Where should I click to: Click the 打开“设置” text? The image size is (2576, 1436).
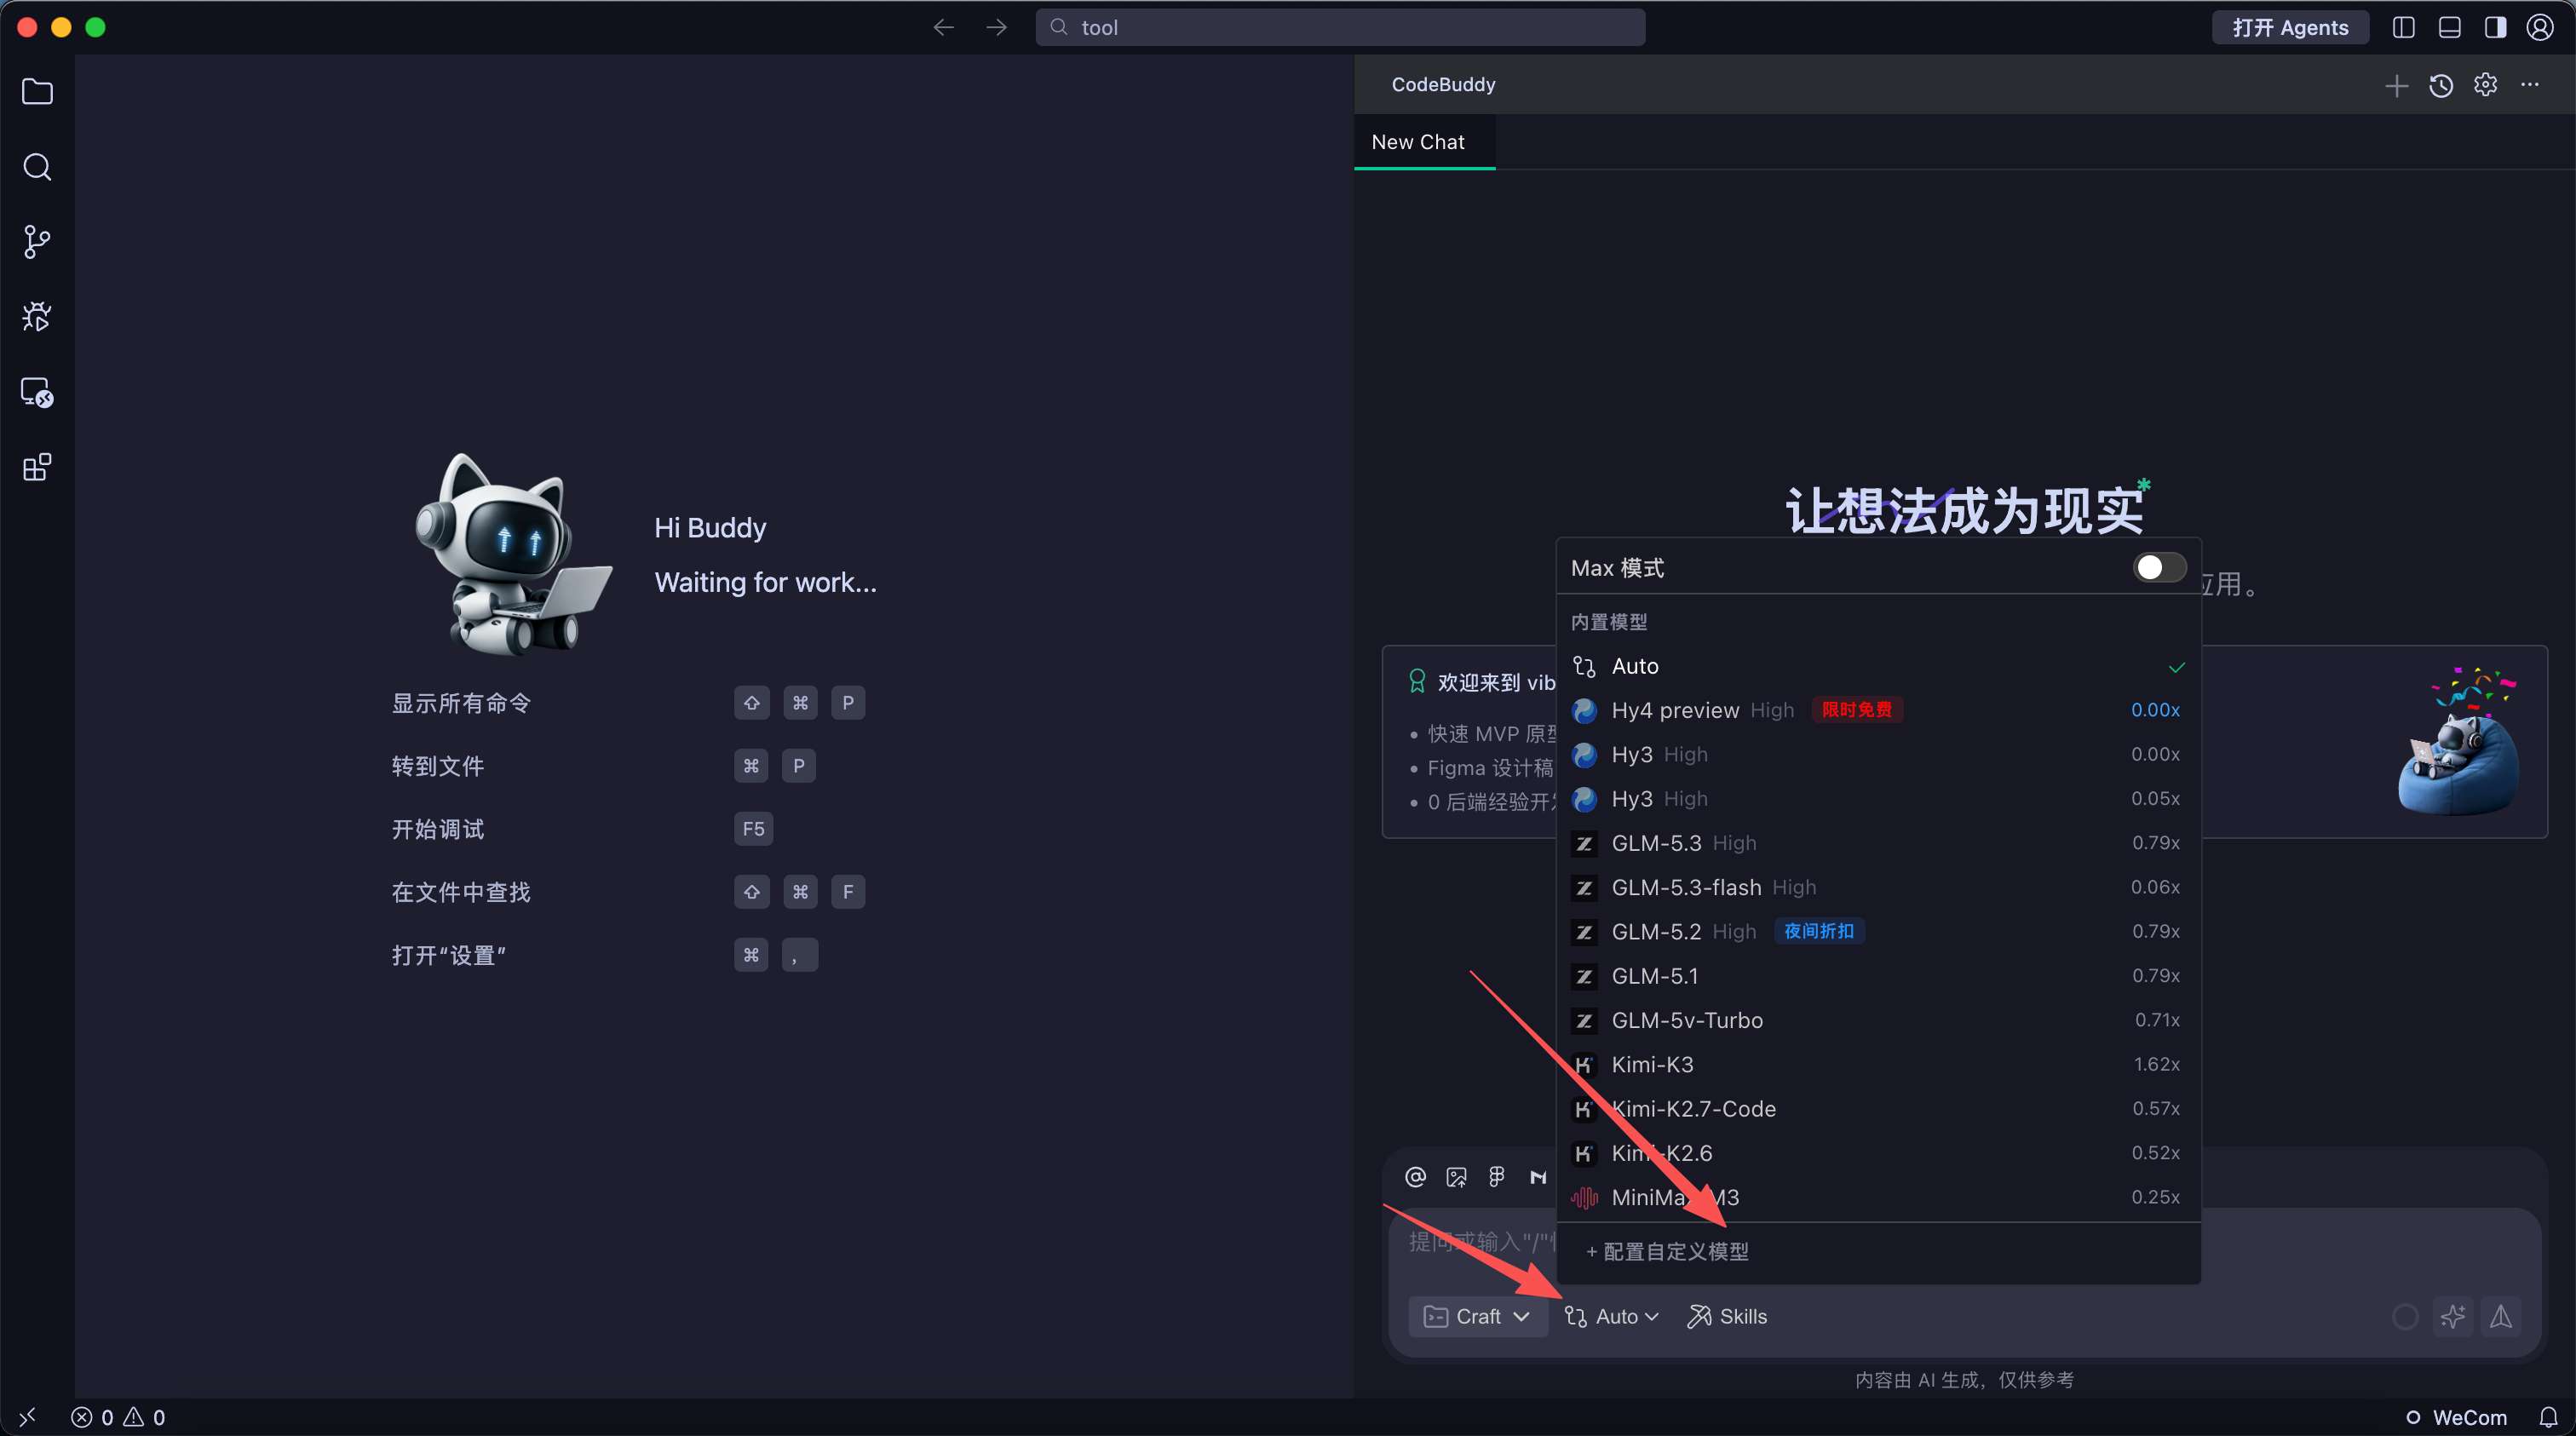point(449,955)
